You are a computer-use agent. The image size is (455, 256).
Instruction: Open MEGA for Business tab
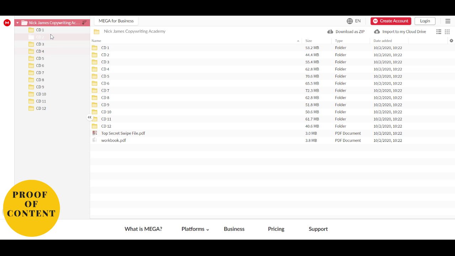pyautogui.click(x=116, y=21)
